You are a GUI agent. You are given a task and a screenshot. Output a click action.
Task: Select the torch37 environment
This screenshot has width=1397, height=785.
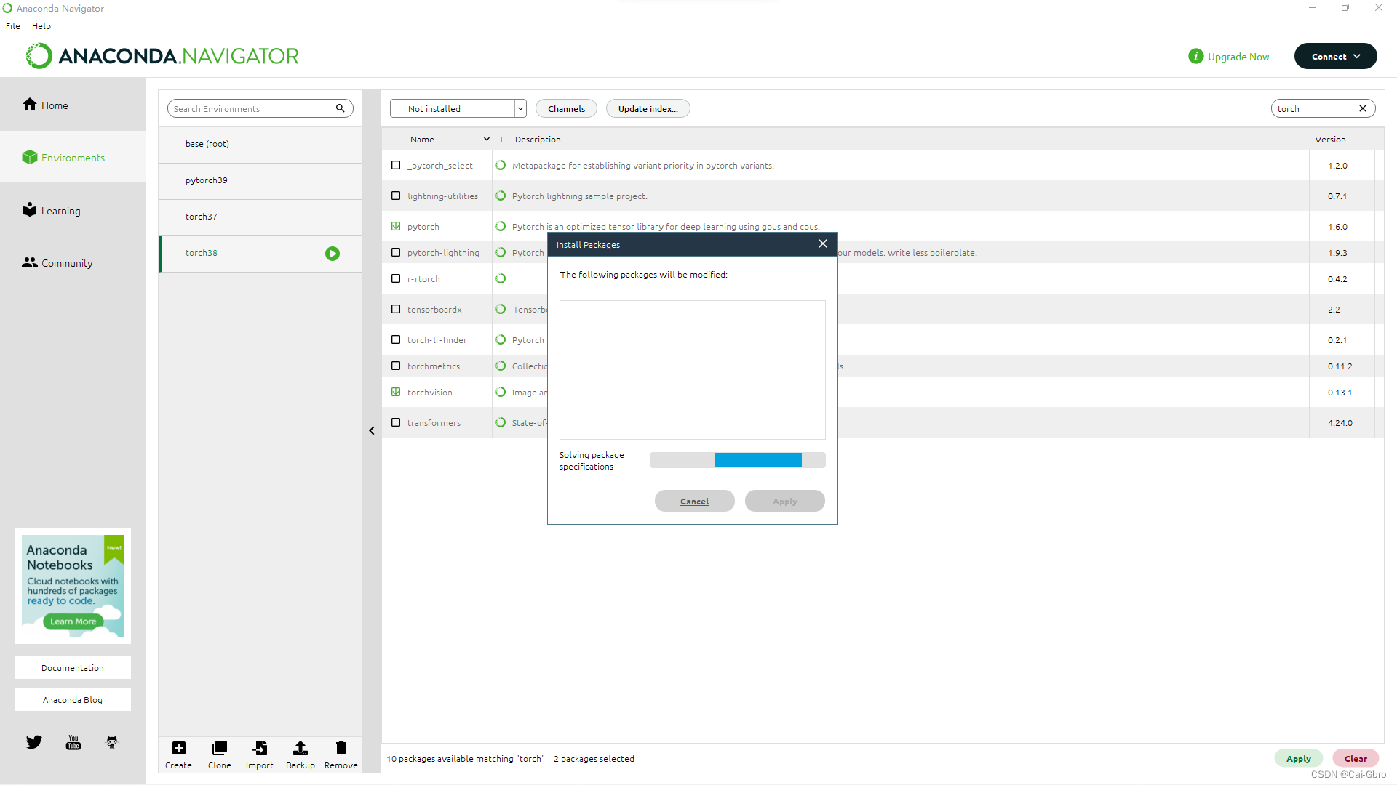point(260,217)
